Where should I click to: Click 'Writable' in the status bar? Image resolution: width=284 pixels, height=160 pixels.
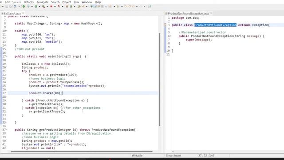(137, 156)
